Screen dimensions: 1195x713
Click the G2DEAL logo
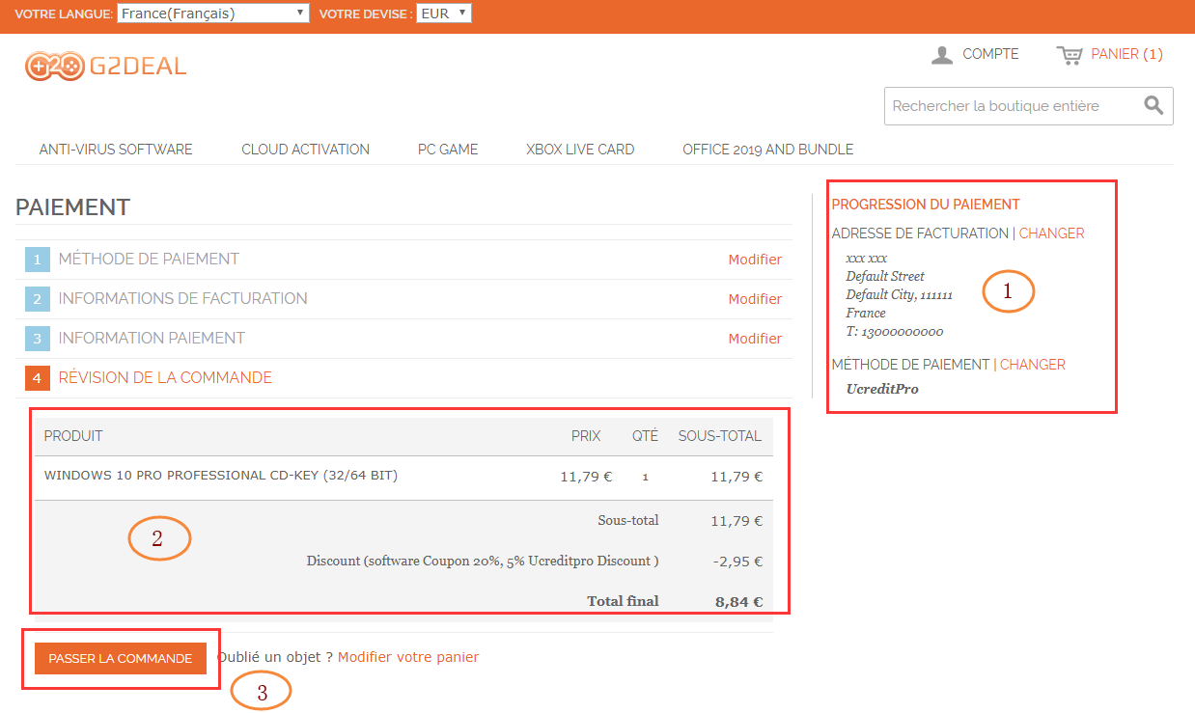pyautogui.click(x=105, y=66)
